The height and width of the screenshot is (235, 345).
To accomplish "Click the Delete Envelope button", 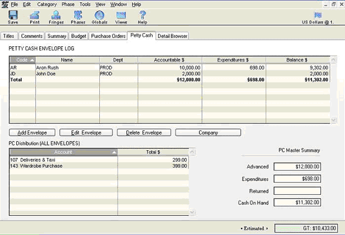I will [x=144, y=132].
